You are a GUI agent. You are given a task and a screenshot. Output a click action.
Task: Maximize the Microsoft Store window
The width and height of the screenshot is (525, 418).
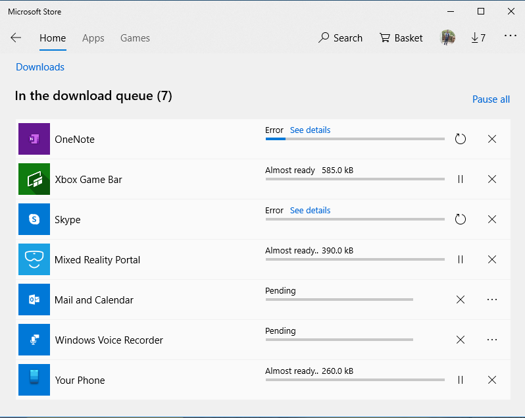coord(481,11)
